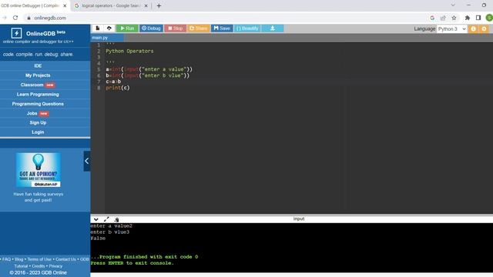Click the red Stop button
Image resolution: width=493 pixels, height=277 pixels.
(x=175, y=28)
